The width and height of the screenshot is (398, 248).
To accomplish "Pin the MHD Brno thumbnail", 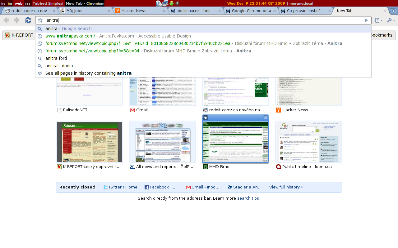I will click(x=206, y=118).
